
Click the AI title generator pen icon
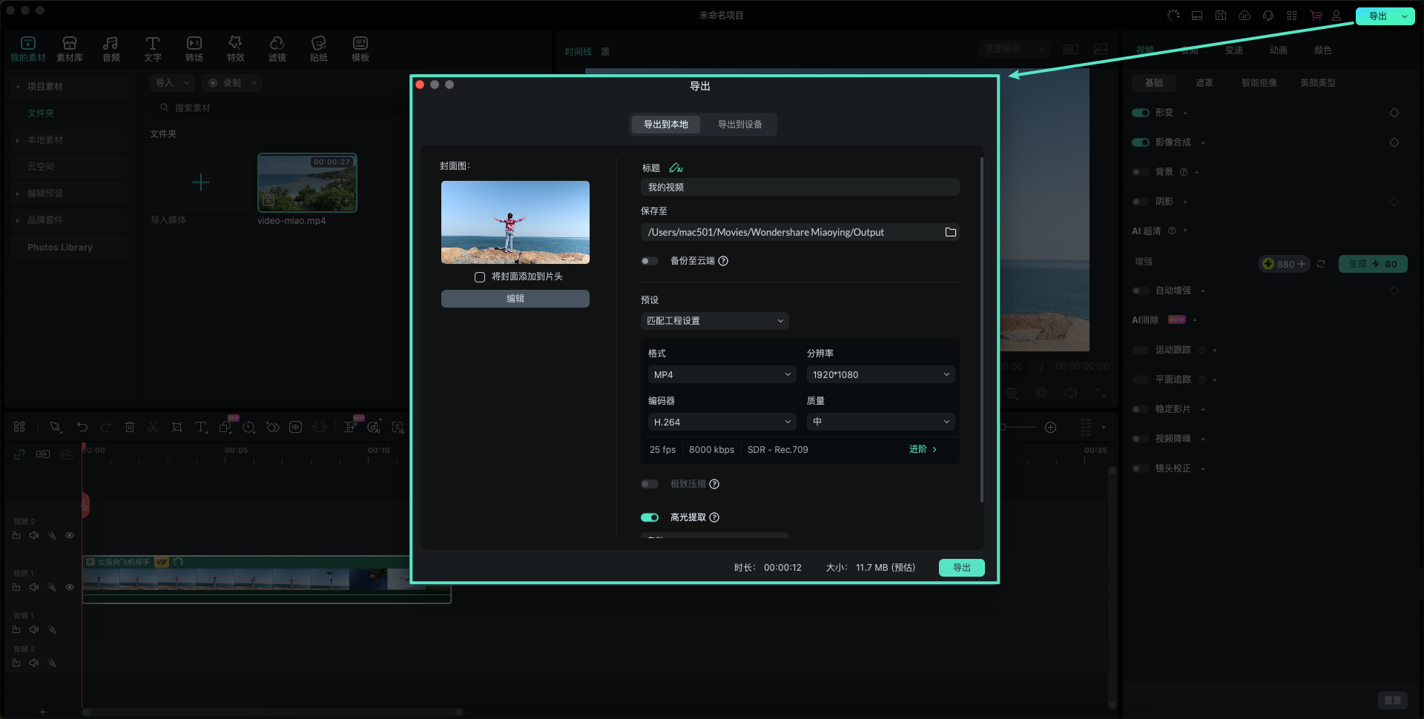675,168
